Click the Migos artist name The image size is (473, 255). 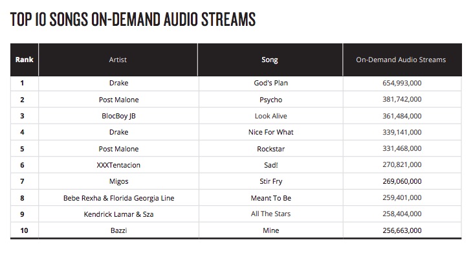coord(118,181)
